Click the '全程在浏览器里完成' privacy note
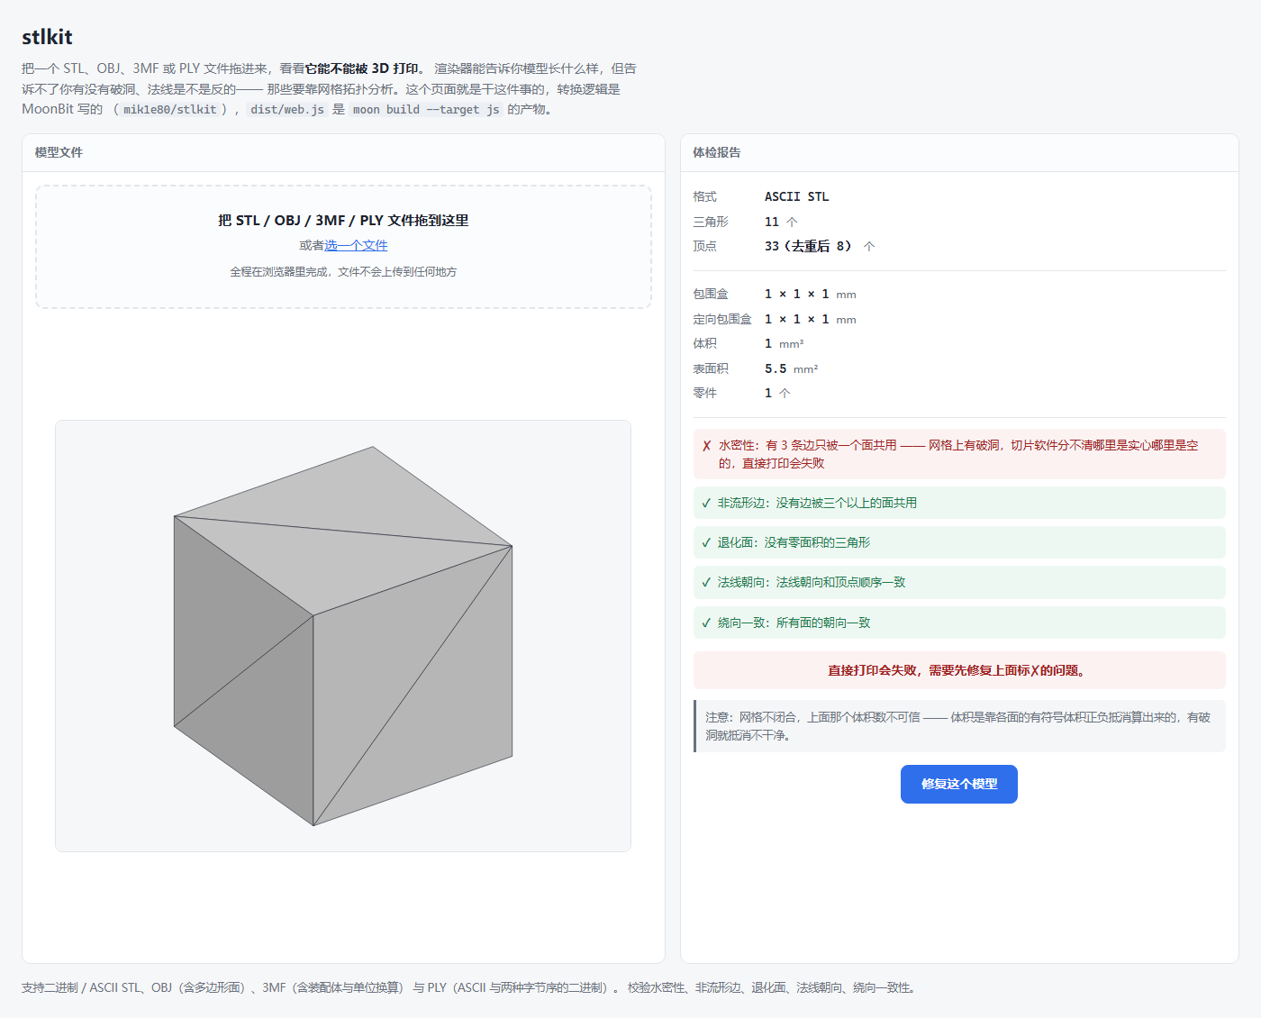This screenshot has height=1018, width=1261. tap(343, 271)
